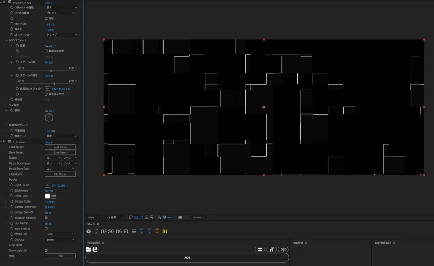The height and width of the screenshot is (266, 434).
Task: Open the viewer zoom 100% dropdown
Action: [x=94, y=217]
